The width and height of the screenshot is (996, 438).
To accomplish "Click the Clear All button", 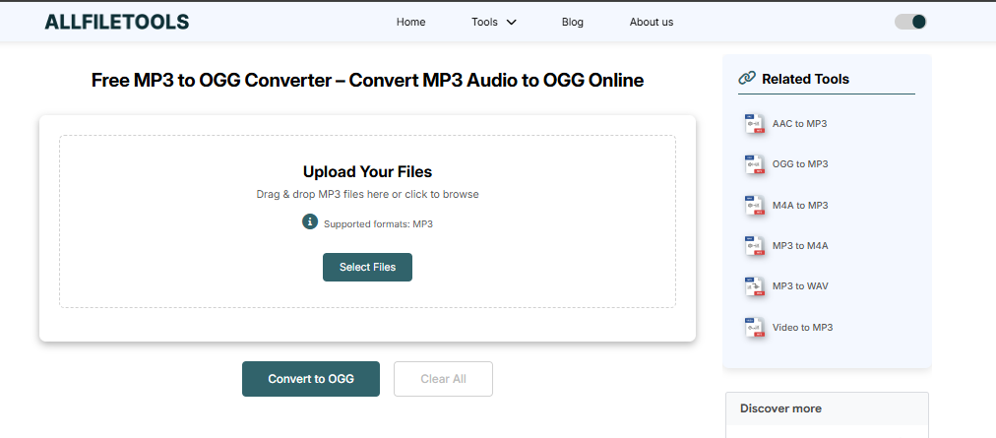I will [x=443, y=379].
